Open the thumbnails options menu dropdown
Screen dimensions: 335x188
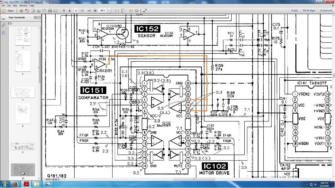point(10,23)
